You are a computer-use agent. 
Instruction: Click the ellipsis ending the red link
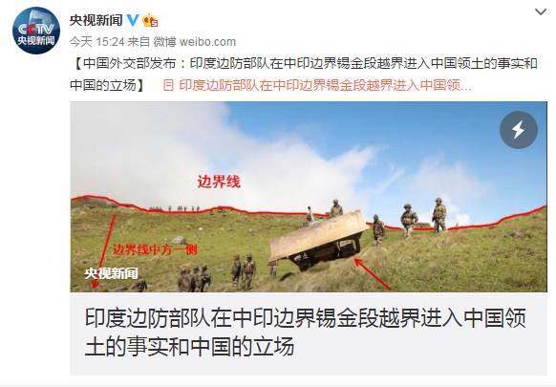pos(466,85)
